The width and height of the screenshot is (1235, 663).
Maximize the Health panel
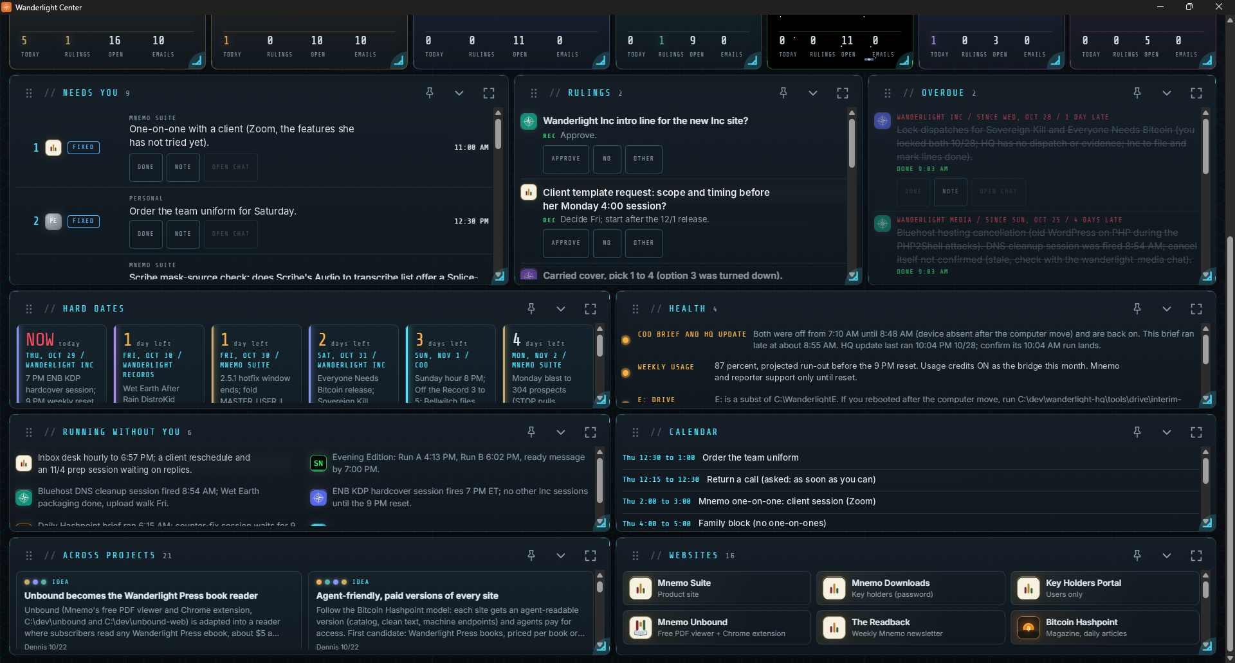pyautogui.click(x=1196, y=309)
